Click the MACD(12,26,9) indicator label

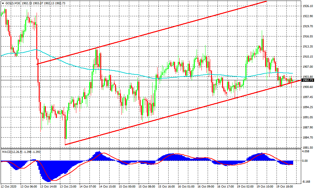(x=12, y=152)
